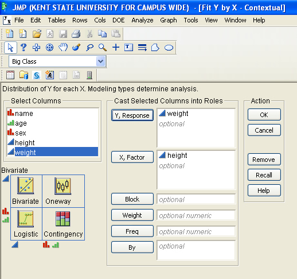Screen dimensions: 297x279
Task: Select the Line drawing tool
Action: click(142, 48)
